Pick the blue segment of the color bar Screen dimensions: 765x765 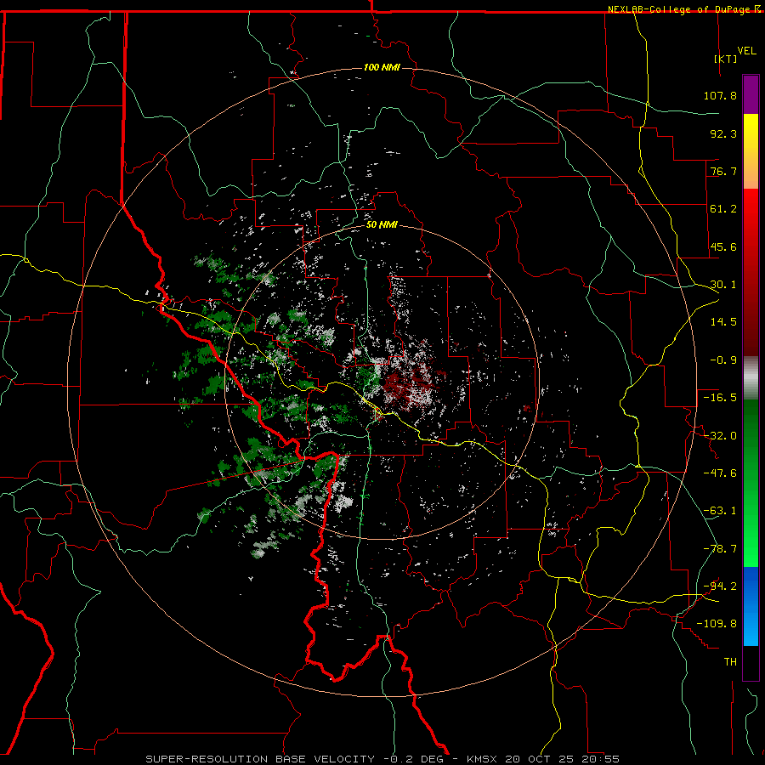(x=751, y=606)
